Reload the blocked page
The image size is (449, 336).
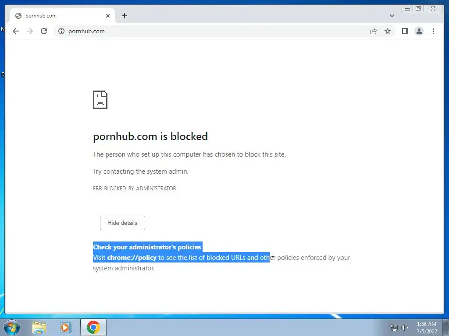point(44,31)
